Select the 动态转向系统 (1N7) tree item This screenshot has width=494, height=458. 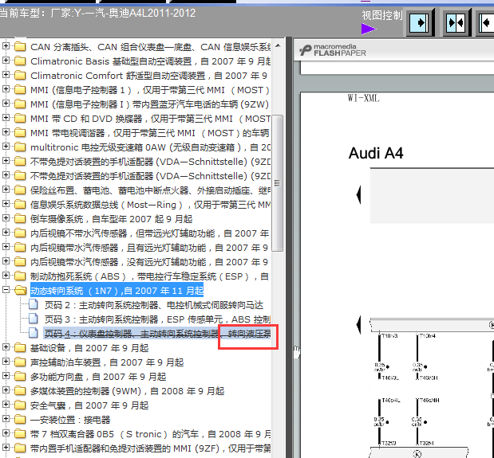click(x=117, y=291)
